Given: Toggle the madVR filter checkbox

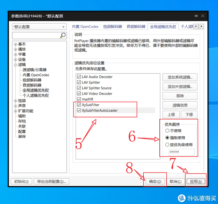Looking at the screenshot, I should (79, 99).
